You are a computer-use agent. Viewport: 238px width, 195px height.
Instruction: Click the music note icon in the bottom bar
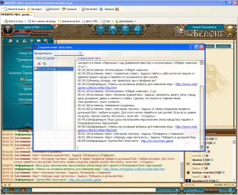6,190
